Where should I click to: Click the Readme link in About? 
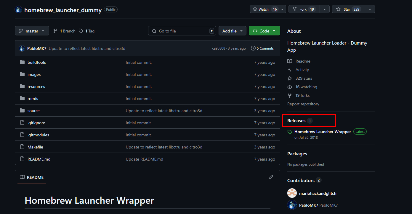point(303,61)
